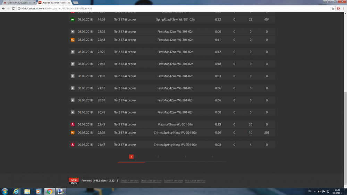Reload the page with the refresh icon

pos(13,8)
